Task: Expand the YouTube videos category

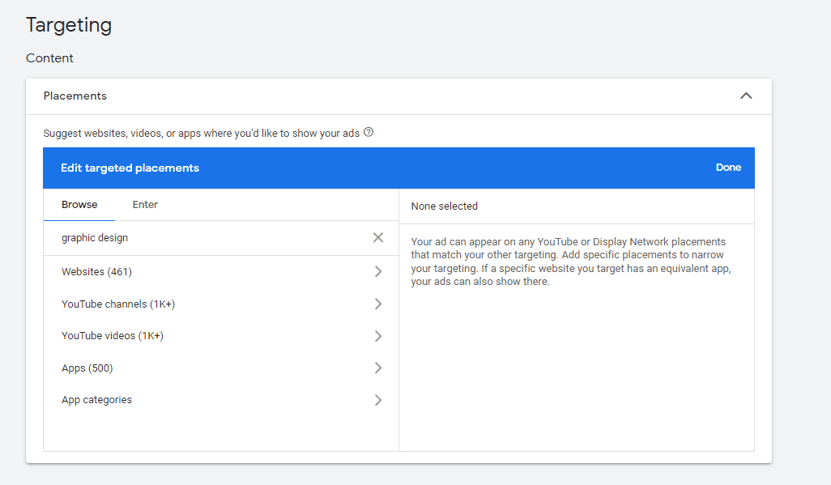Action: tap(377, 335)
